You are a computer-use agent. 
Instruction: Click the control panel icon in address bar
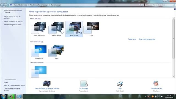pos(11,5)
